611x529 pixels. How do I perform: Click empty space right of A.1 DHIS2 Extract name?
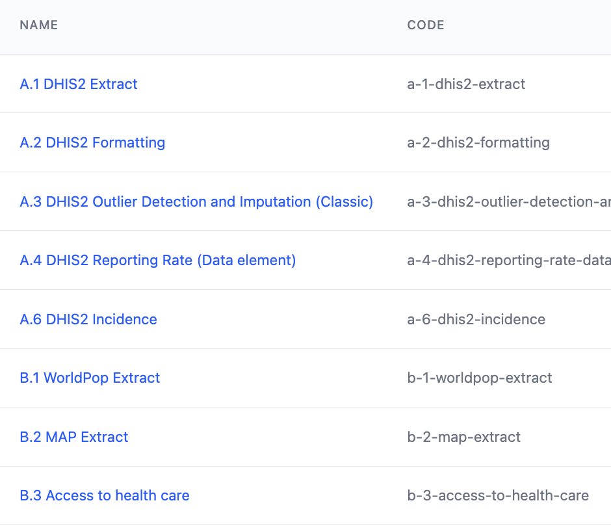coord(260,84)
